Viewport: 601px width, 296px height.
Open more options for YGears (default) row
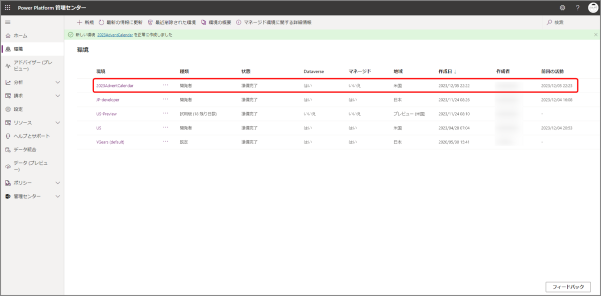[x=166, y=141]
